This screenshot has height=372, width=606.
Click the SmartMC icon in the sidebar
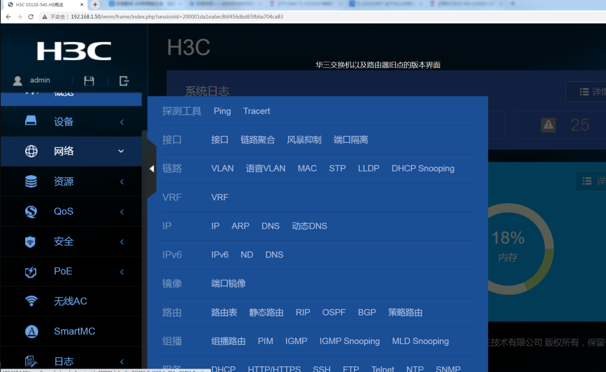tap(31, 331)
